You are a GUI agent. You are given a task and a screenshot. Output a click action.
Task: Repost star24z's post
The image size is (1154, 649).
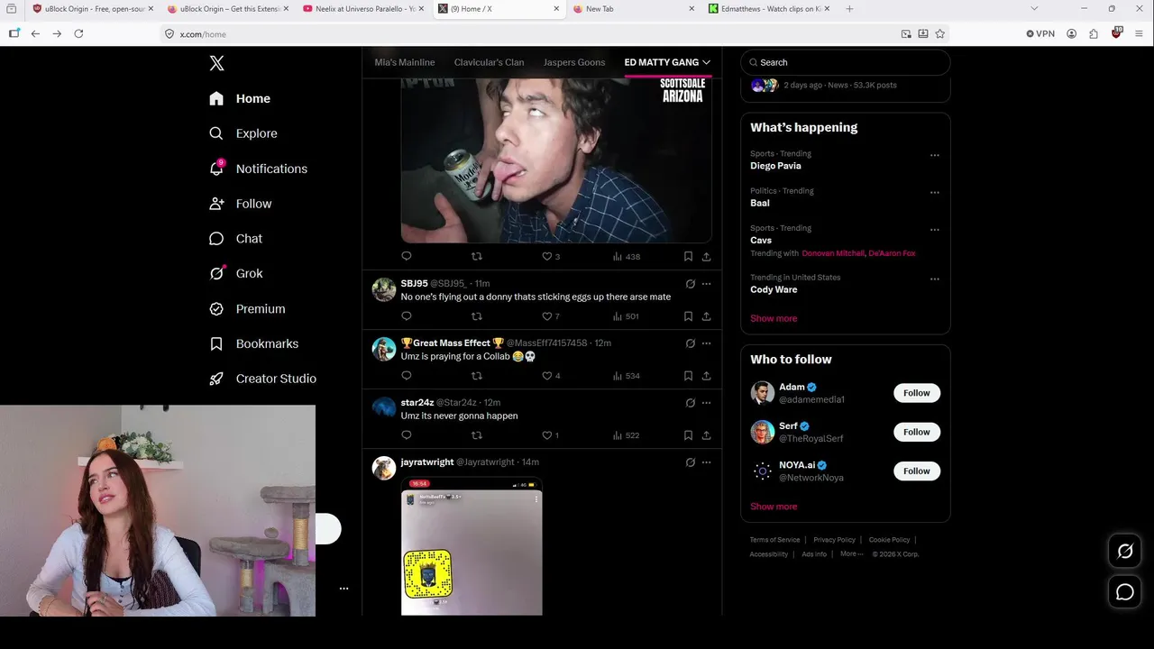(477, 435)
